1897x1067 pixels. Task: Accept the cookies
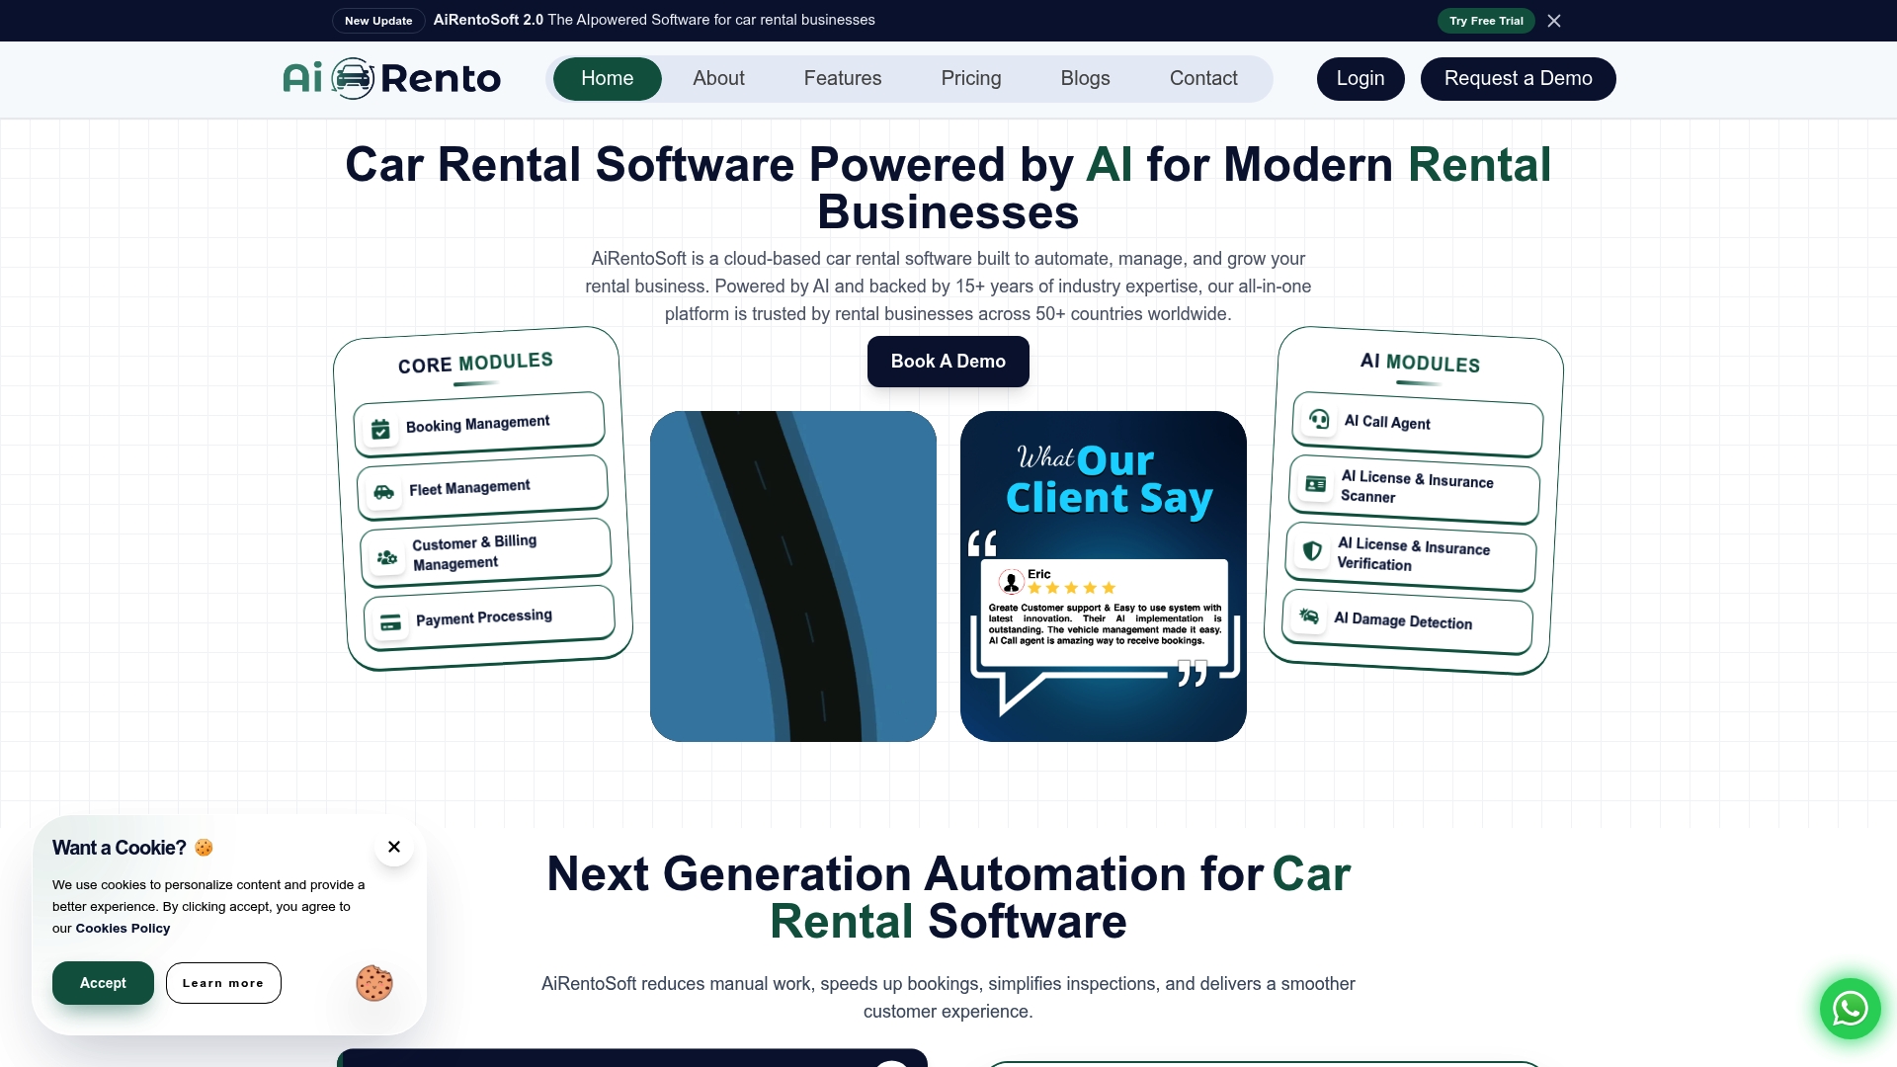coord(103,983)
